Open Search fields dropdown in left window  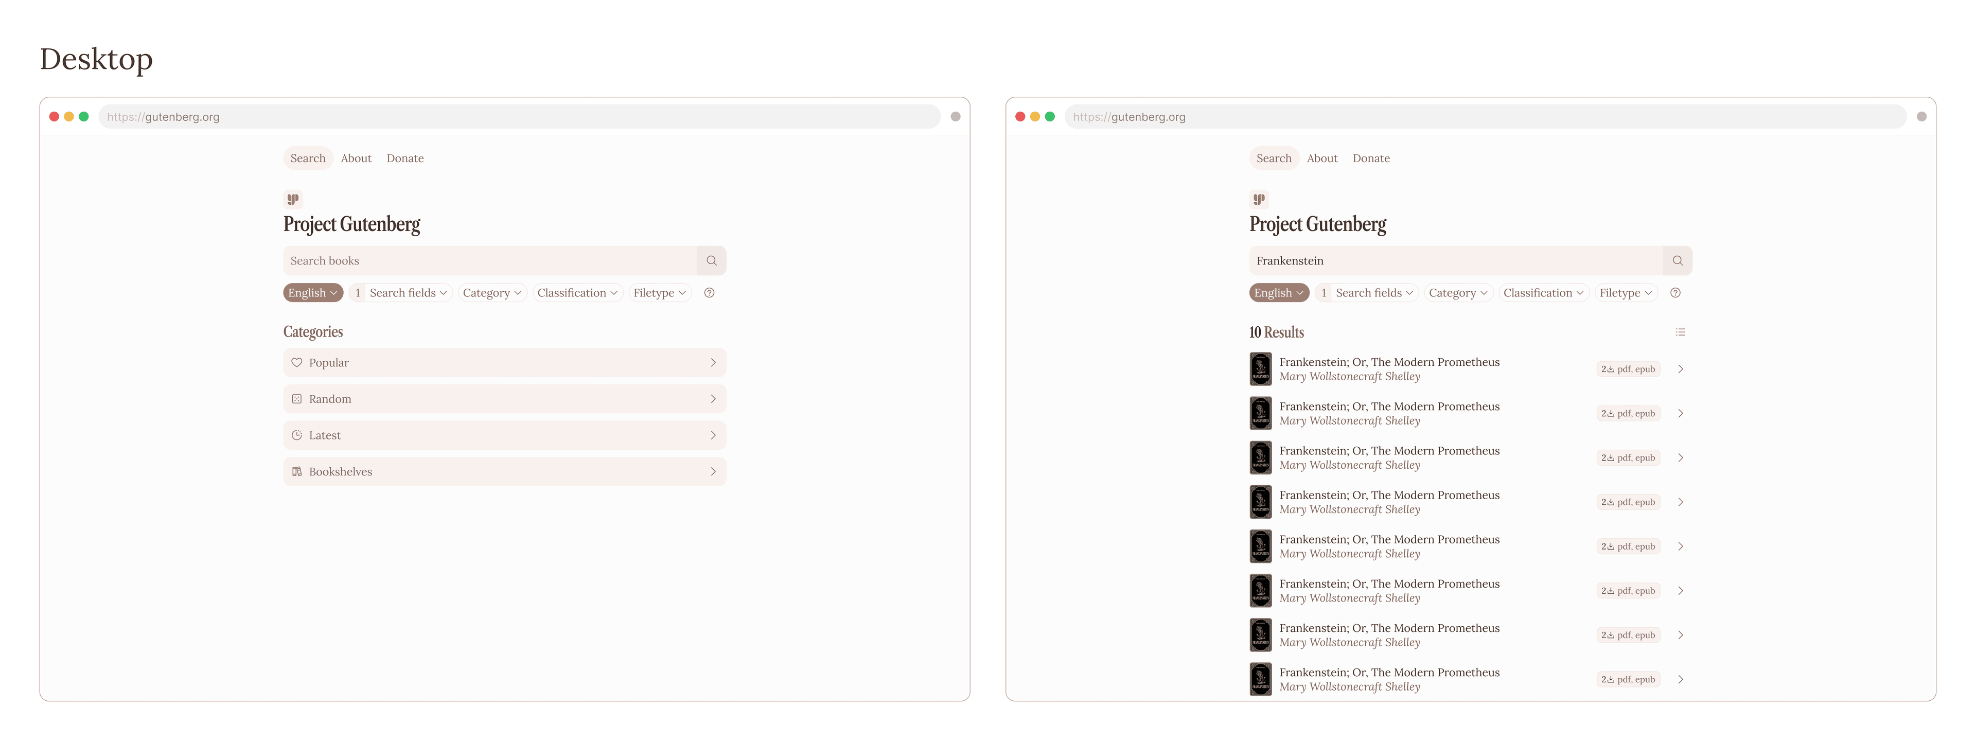(400, 293)
